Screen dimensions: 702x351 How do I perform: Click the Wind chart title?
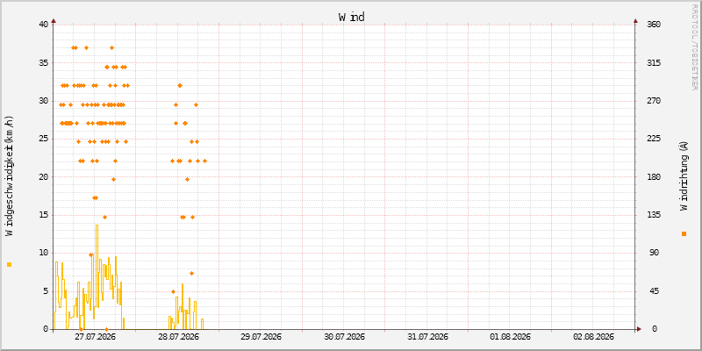click(x=352, y=17)
